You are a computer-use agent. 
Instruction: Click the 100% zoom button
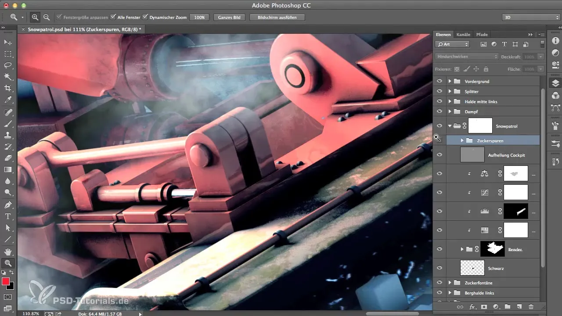tap(199, 18)
